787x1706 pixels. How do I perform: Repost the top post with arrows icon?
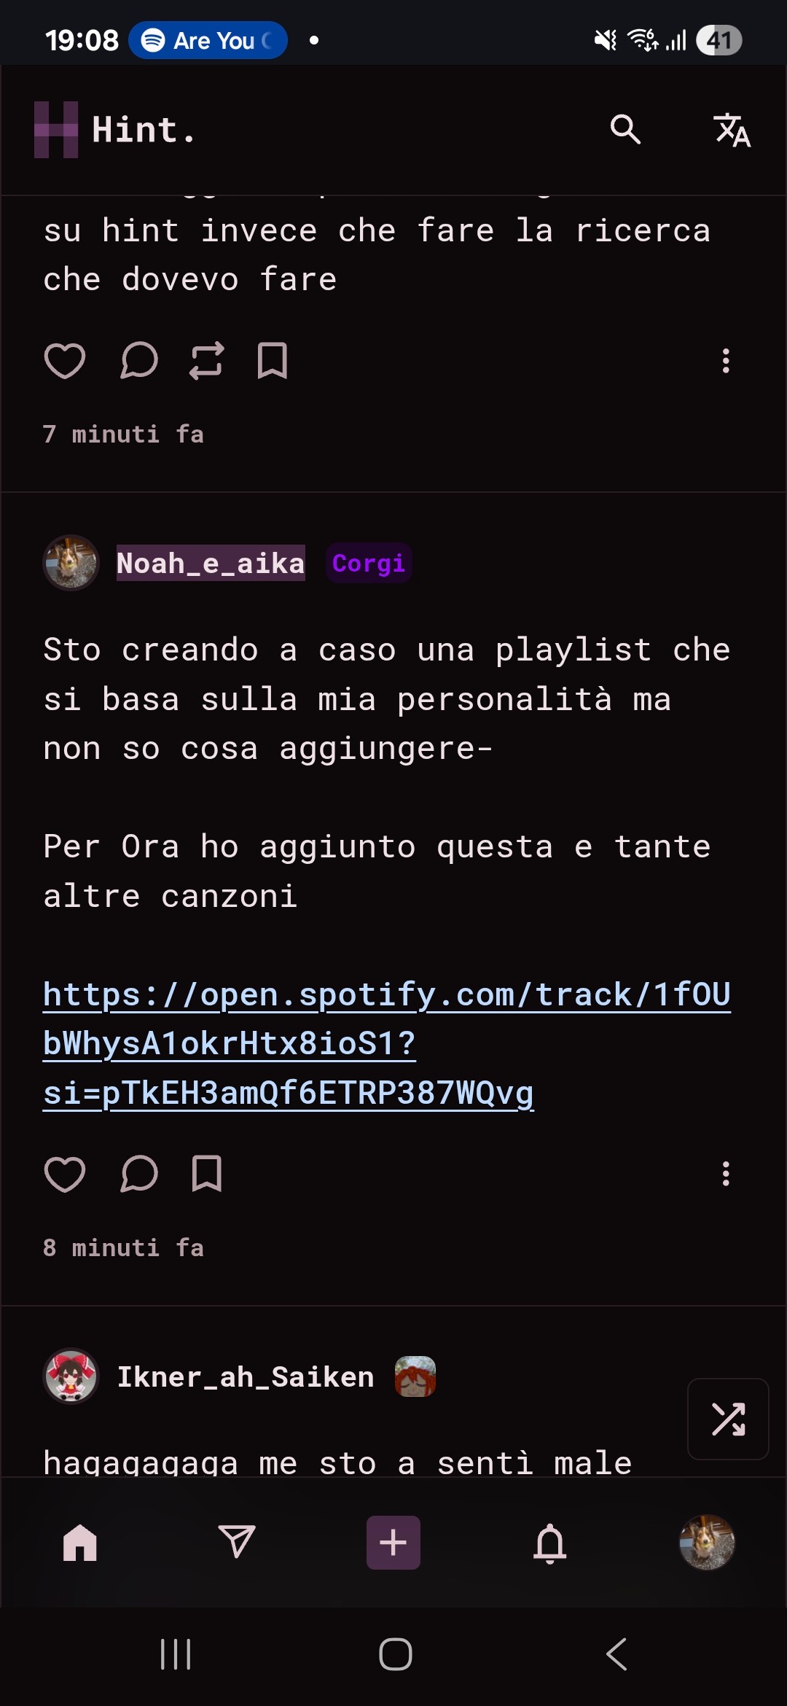pyautogui.click(x=206, y=360)
